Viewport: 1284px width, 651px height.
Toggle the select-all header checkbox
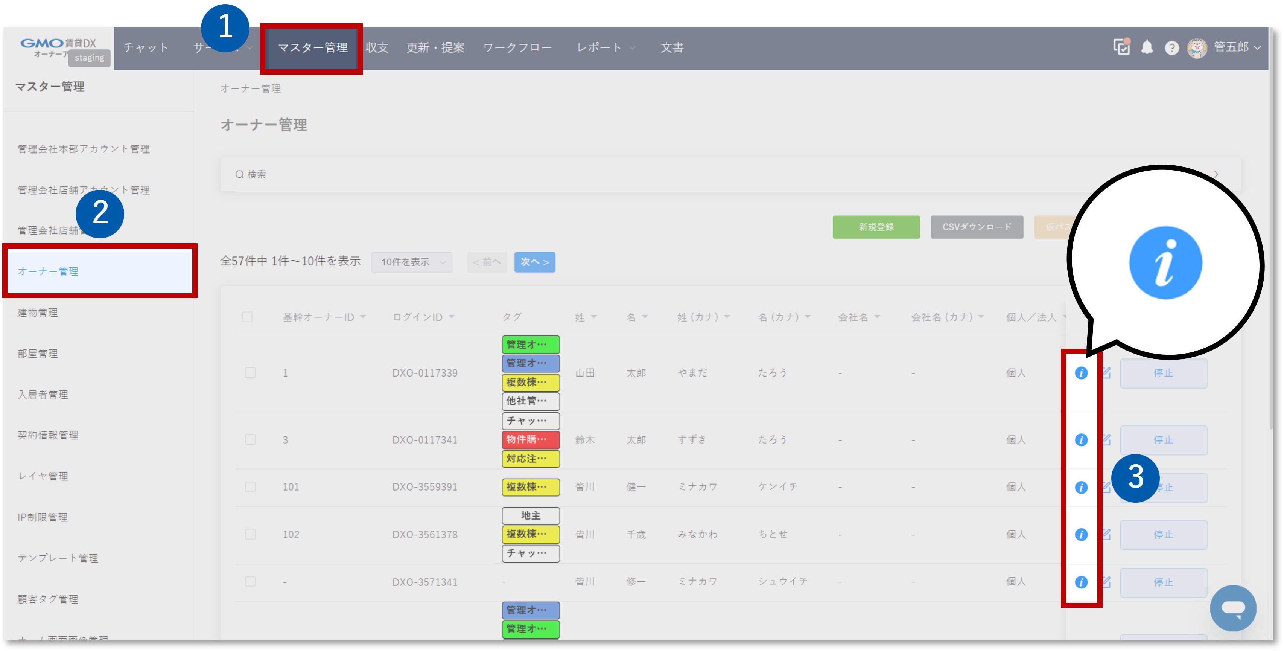(247, 317)
